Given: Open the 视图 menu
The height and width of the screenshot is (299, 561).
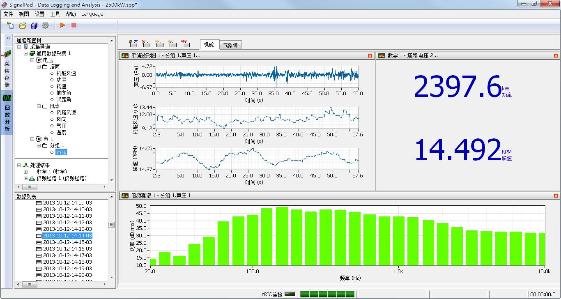Looking at the screenshot, I should (x=24, y=14).
